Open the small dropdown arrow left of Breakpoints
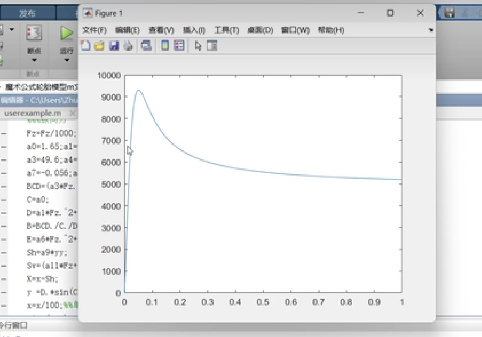The height and width of the screenshot is (337, 482). point(12,29)
